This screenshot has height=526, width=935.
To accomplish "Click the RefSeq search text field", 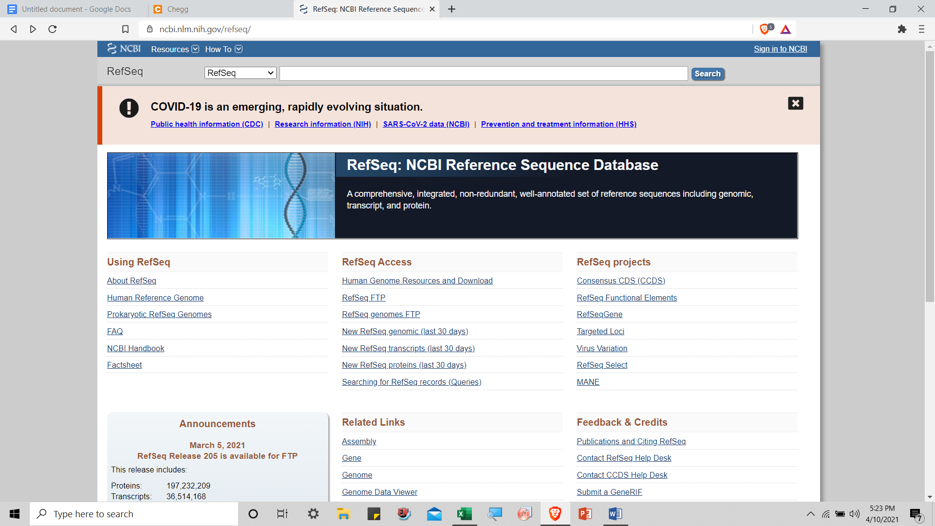I will (x=483, y=74).
